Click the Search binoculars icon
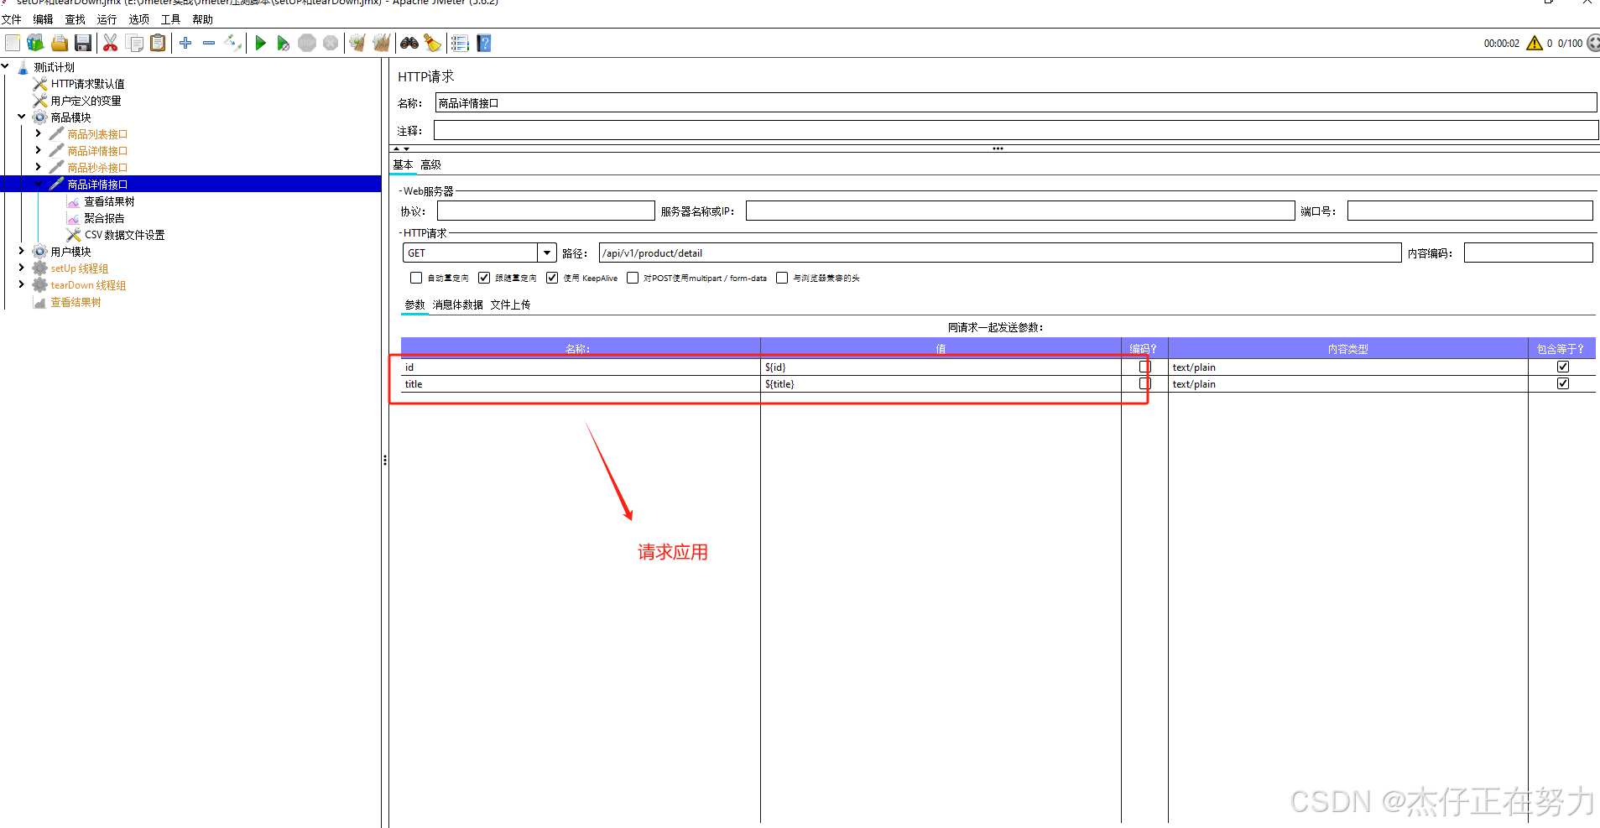This screenshot has width=1600, height=828. click(409, 43)
